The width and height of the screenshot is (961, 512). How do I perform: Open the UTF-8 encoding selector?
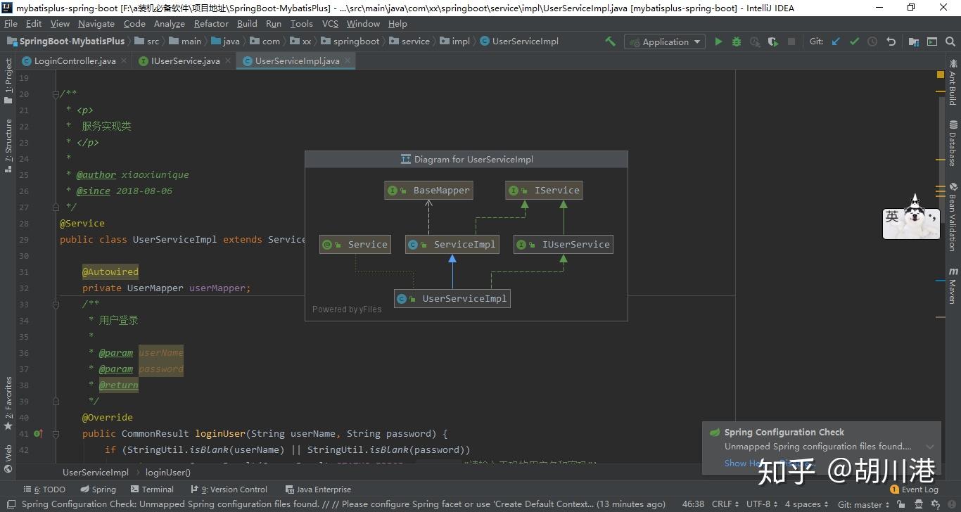click(762, 504)
